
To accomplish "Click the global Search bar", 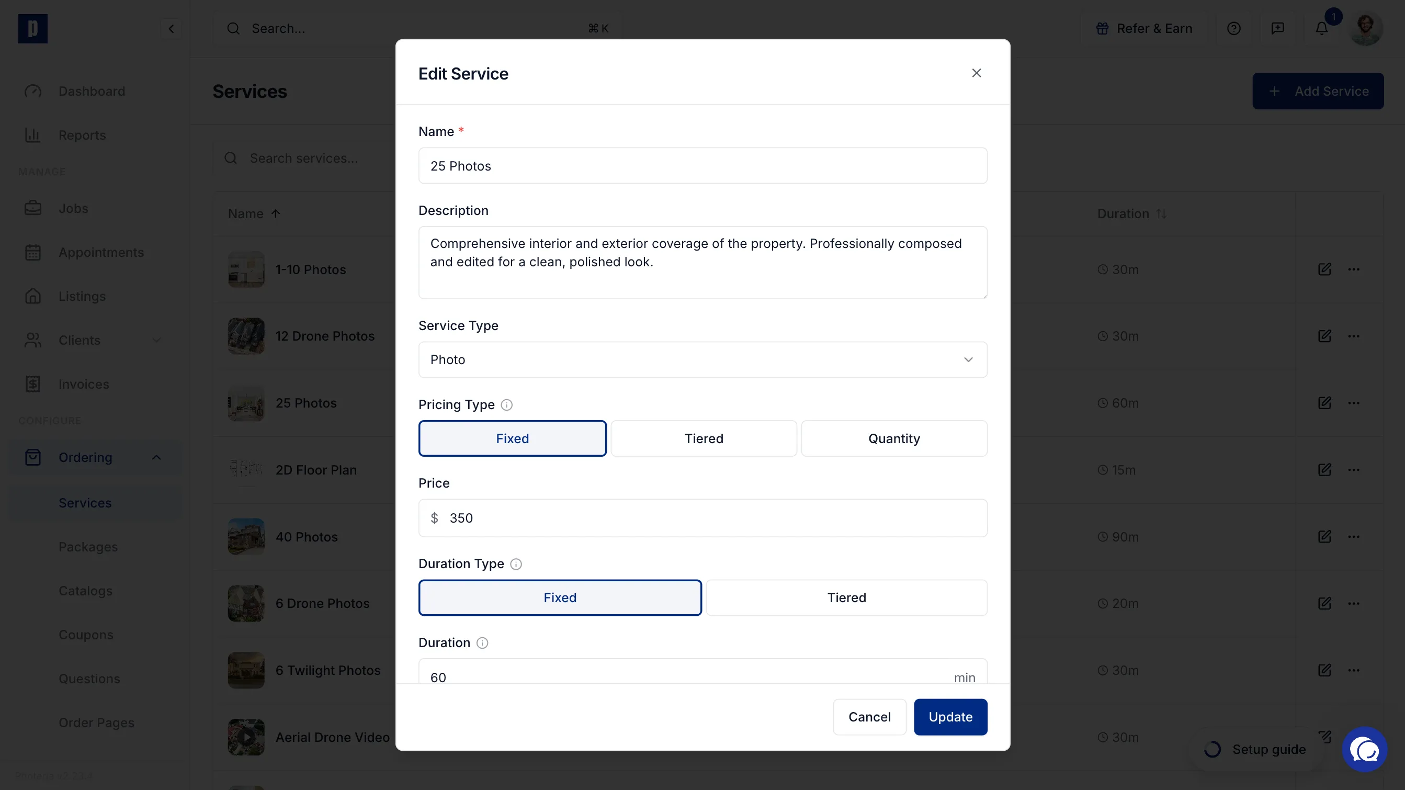I will pyautogui.click(x=417, y=28).
